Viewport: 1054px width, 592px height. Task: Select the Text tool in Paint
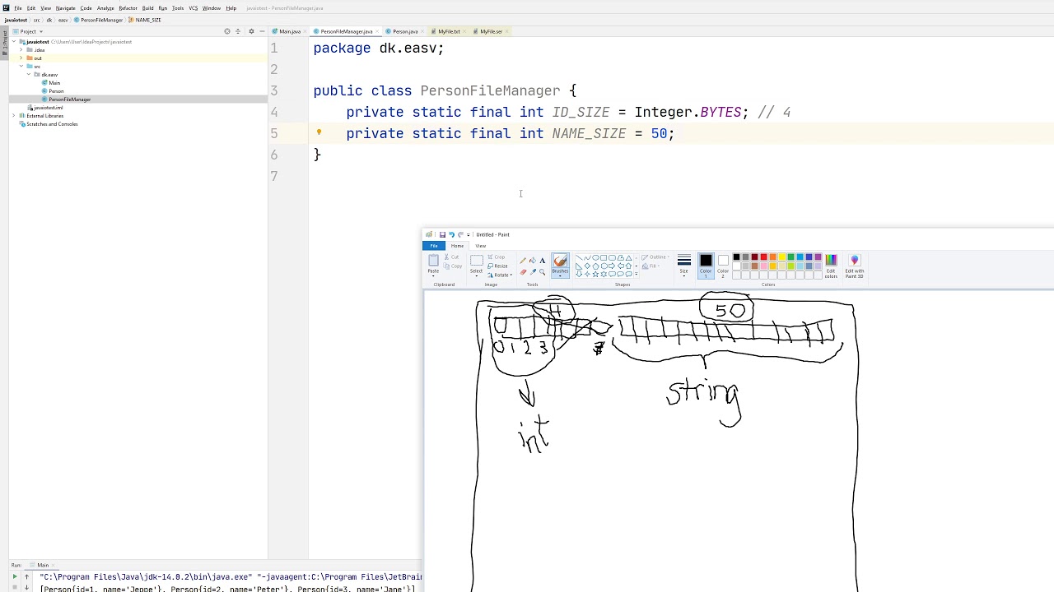[542, 260]
